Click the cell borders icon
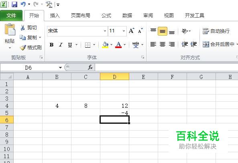 (87, 45)
